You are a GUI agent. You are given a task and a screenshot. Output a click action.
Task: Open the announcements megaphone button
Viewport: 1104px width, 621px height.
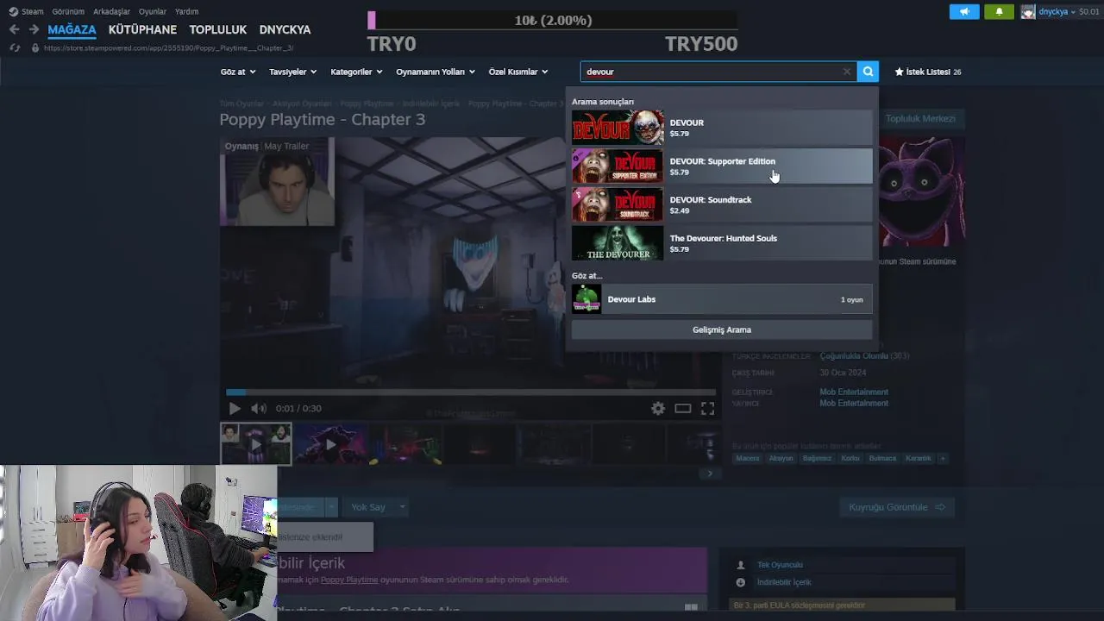[x=964, y=11]
